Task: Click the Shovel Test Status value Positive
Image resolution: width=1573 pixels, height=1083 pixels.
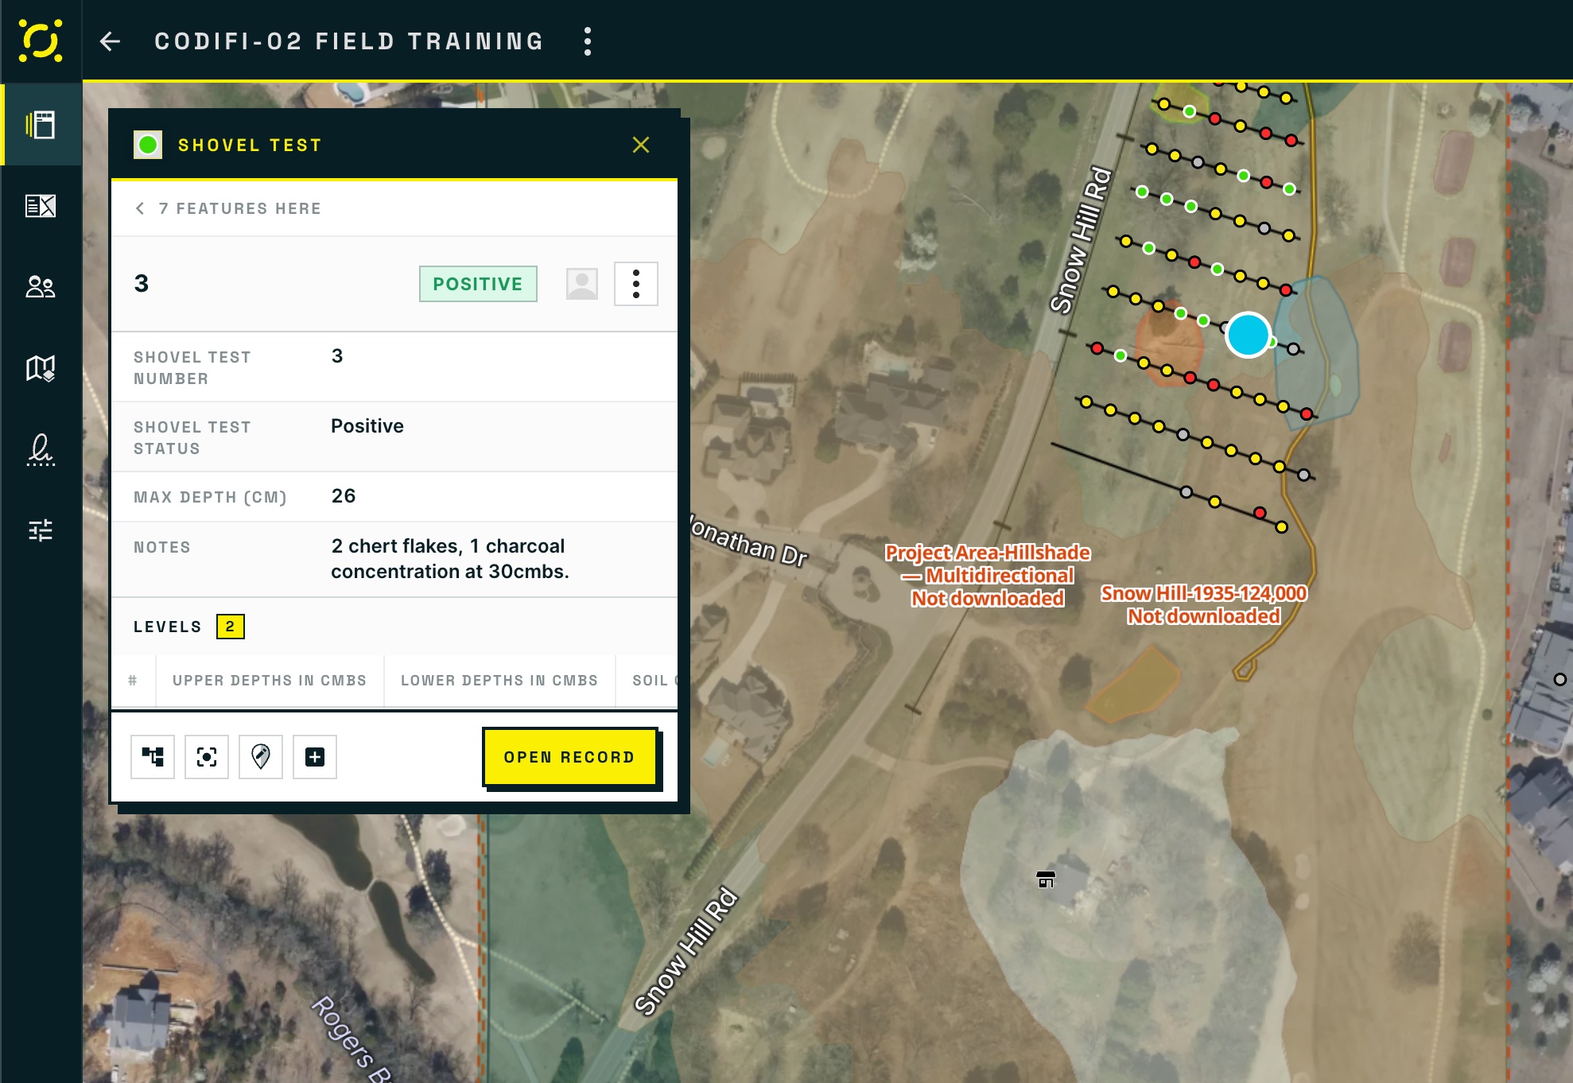Action: pos(367,426)
